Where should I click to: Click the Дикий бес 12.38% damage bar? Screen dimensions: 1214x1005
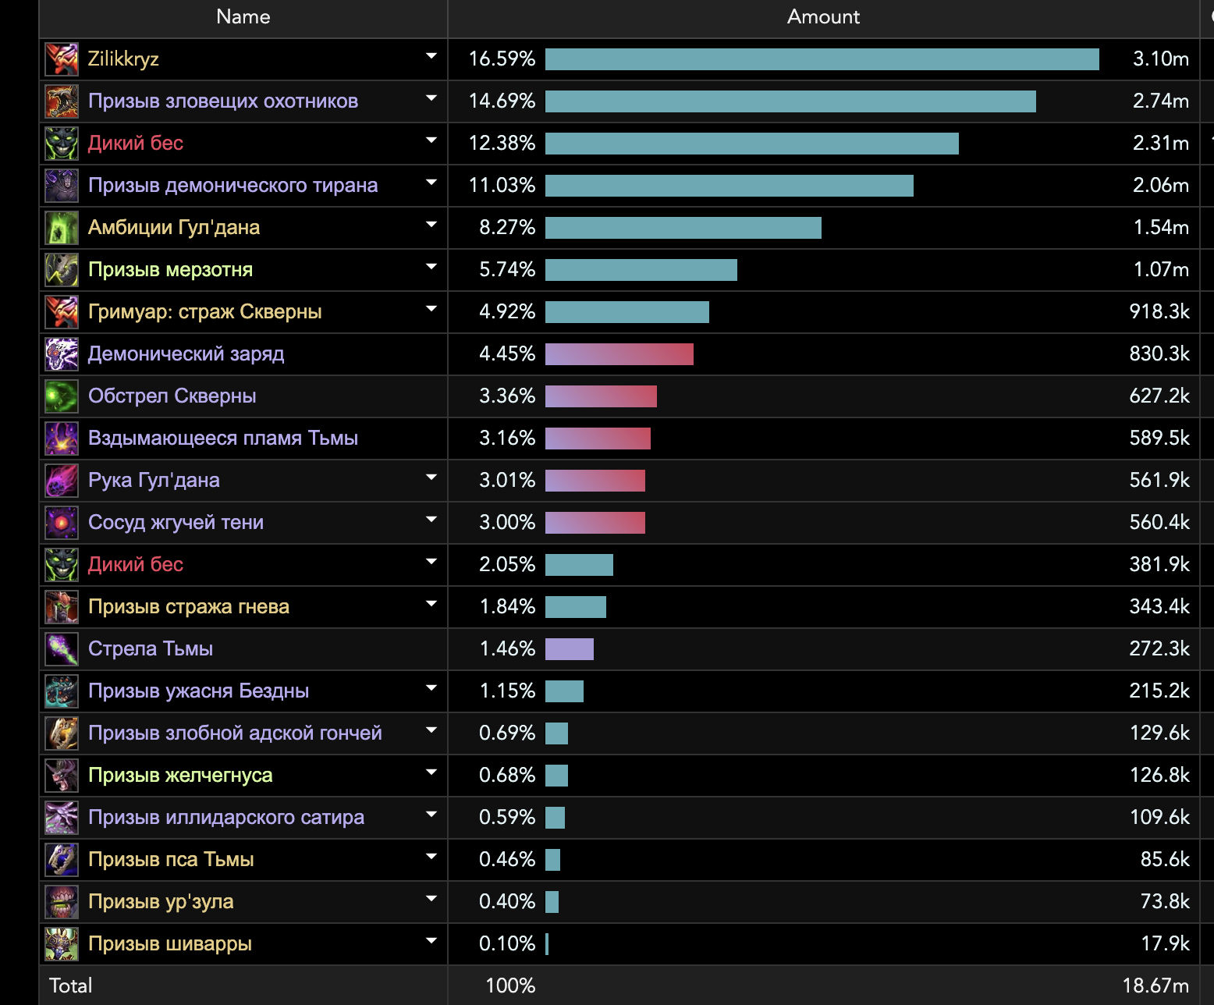[x=751, y=144]
